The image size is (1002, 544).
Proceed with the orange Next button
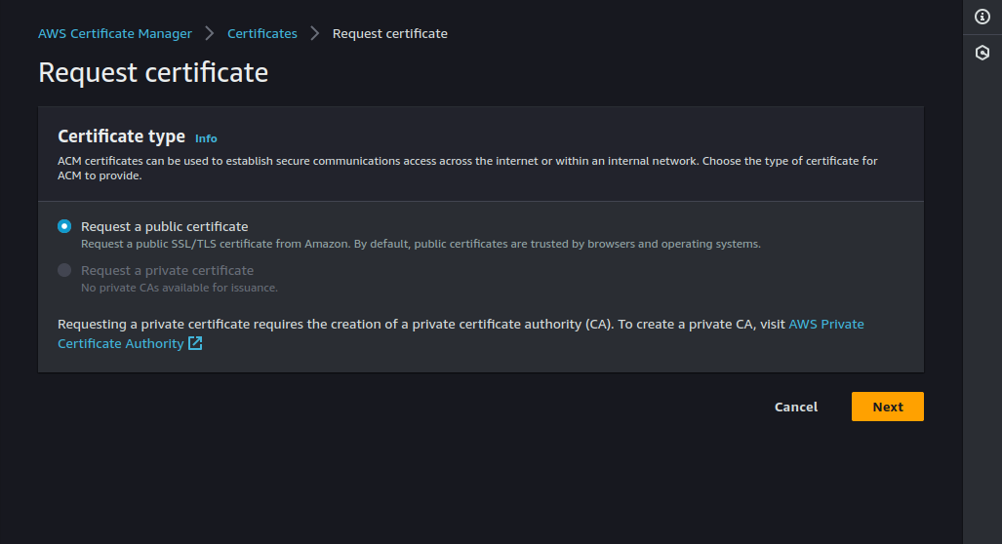pos(887,407)
